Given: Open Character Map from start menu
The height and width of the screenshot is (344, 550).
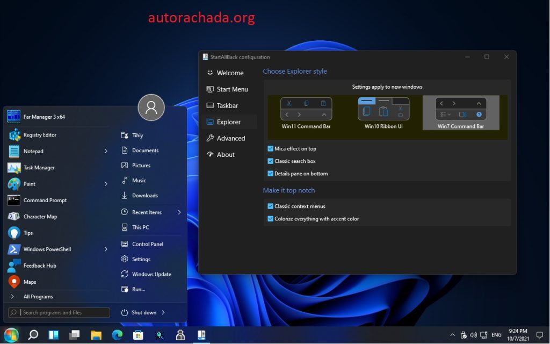Looking at the screenshot, I should (x=58, y=217).
